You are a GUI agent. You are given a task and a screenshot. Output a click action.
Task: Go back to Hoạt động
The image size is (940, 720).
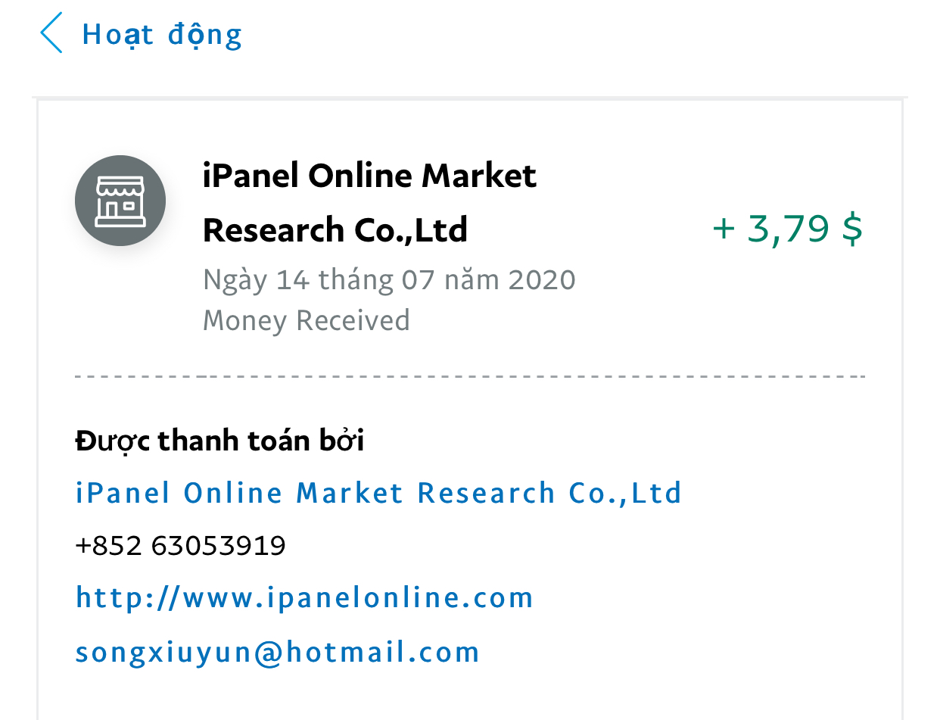(161, 35)
